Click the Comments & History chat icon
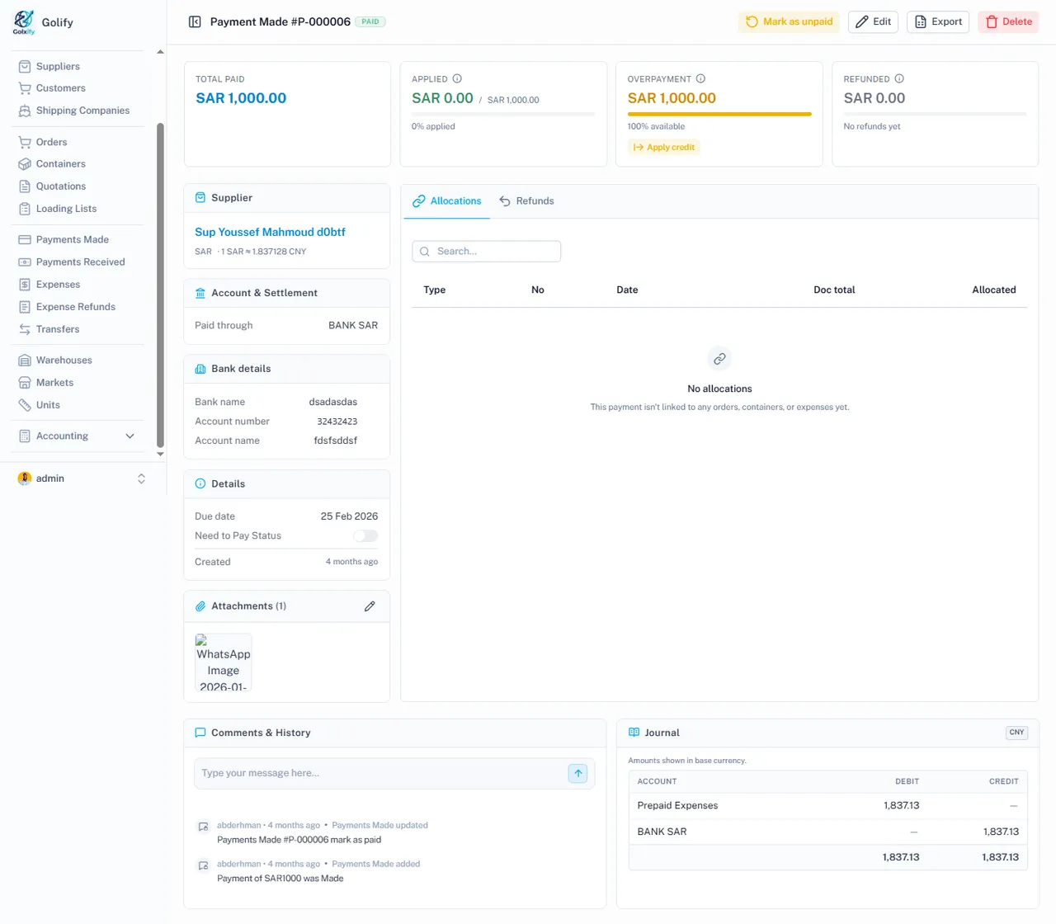 click(200, 733)
